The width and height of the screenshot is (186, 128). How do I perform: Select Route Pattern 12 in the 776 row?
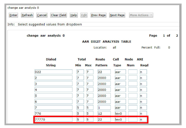(x=104, y=113)
